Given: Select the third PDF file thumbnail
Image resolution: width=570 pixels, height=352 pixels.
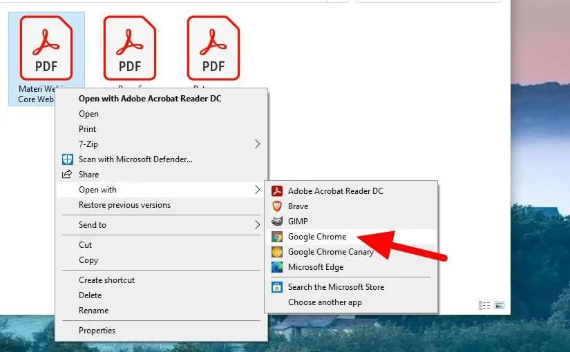Looking at the screenshot, I should 213,48.
